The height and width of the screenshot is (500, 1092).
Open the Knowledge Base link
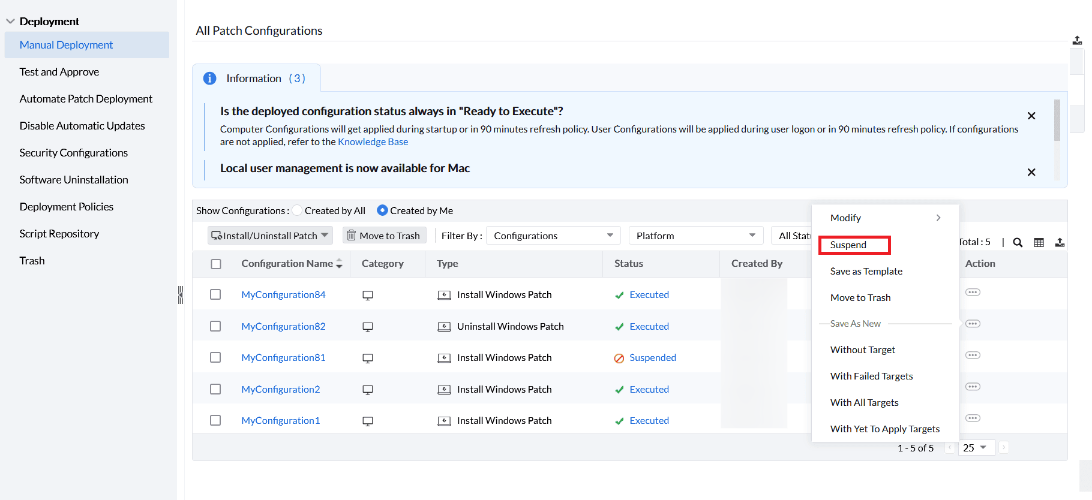(x=373, y=142)
